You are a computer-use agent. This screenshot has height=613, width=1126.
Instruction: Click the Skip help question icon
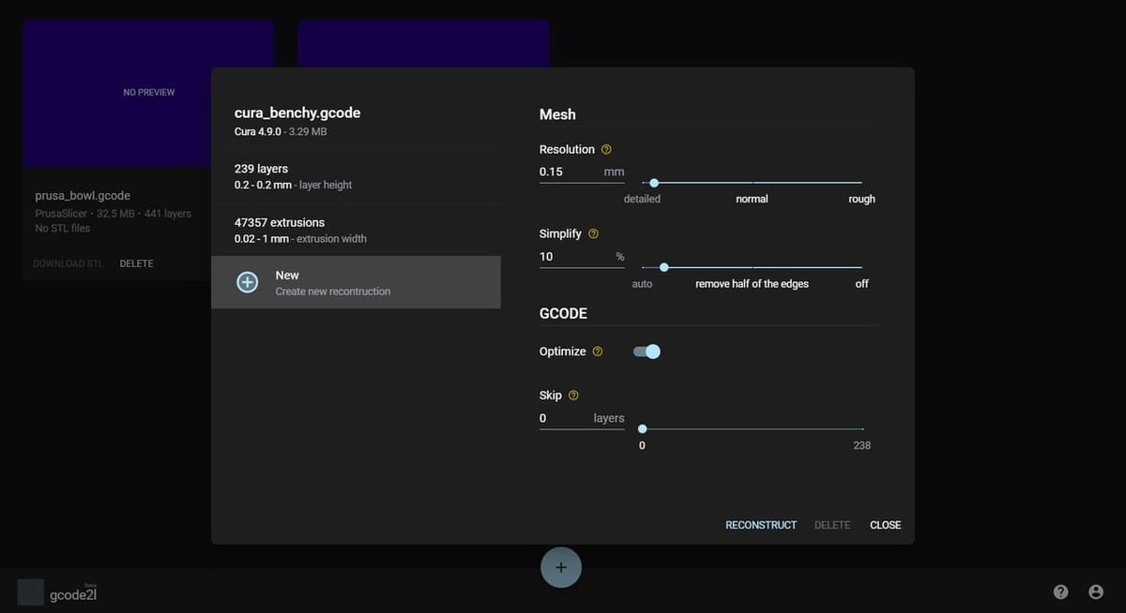pos(573,396)
